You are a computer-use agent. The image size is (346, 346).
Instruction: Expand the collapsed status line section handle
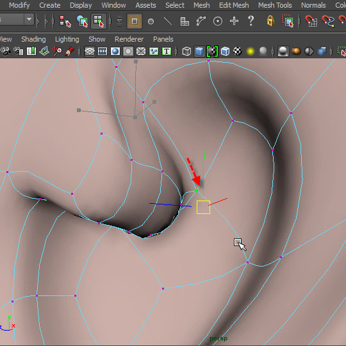pyautogui.click(x=38, y=21)
